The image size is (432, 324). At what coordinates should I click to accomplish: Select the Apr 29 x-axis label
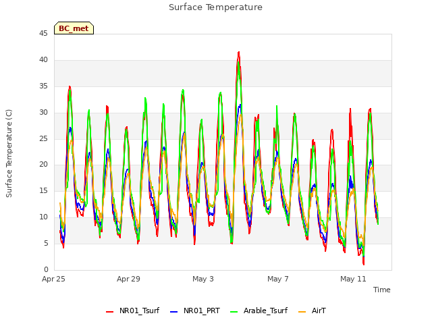[x=128, y=279]
